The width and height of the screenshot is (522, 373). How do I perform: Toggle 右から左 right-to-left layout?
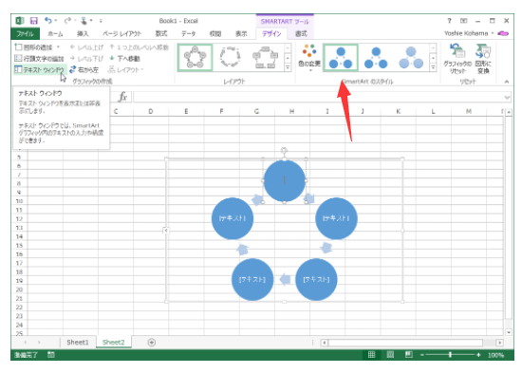[x=84, y=69]
